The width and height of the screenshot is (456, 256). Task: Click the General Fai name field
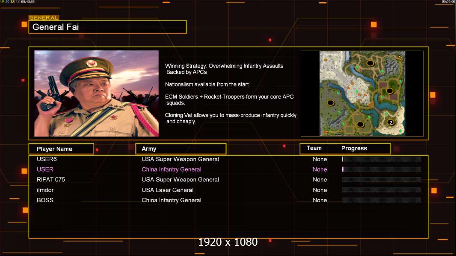(x=108, y=27)
